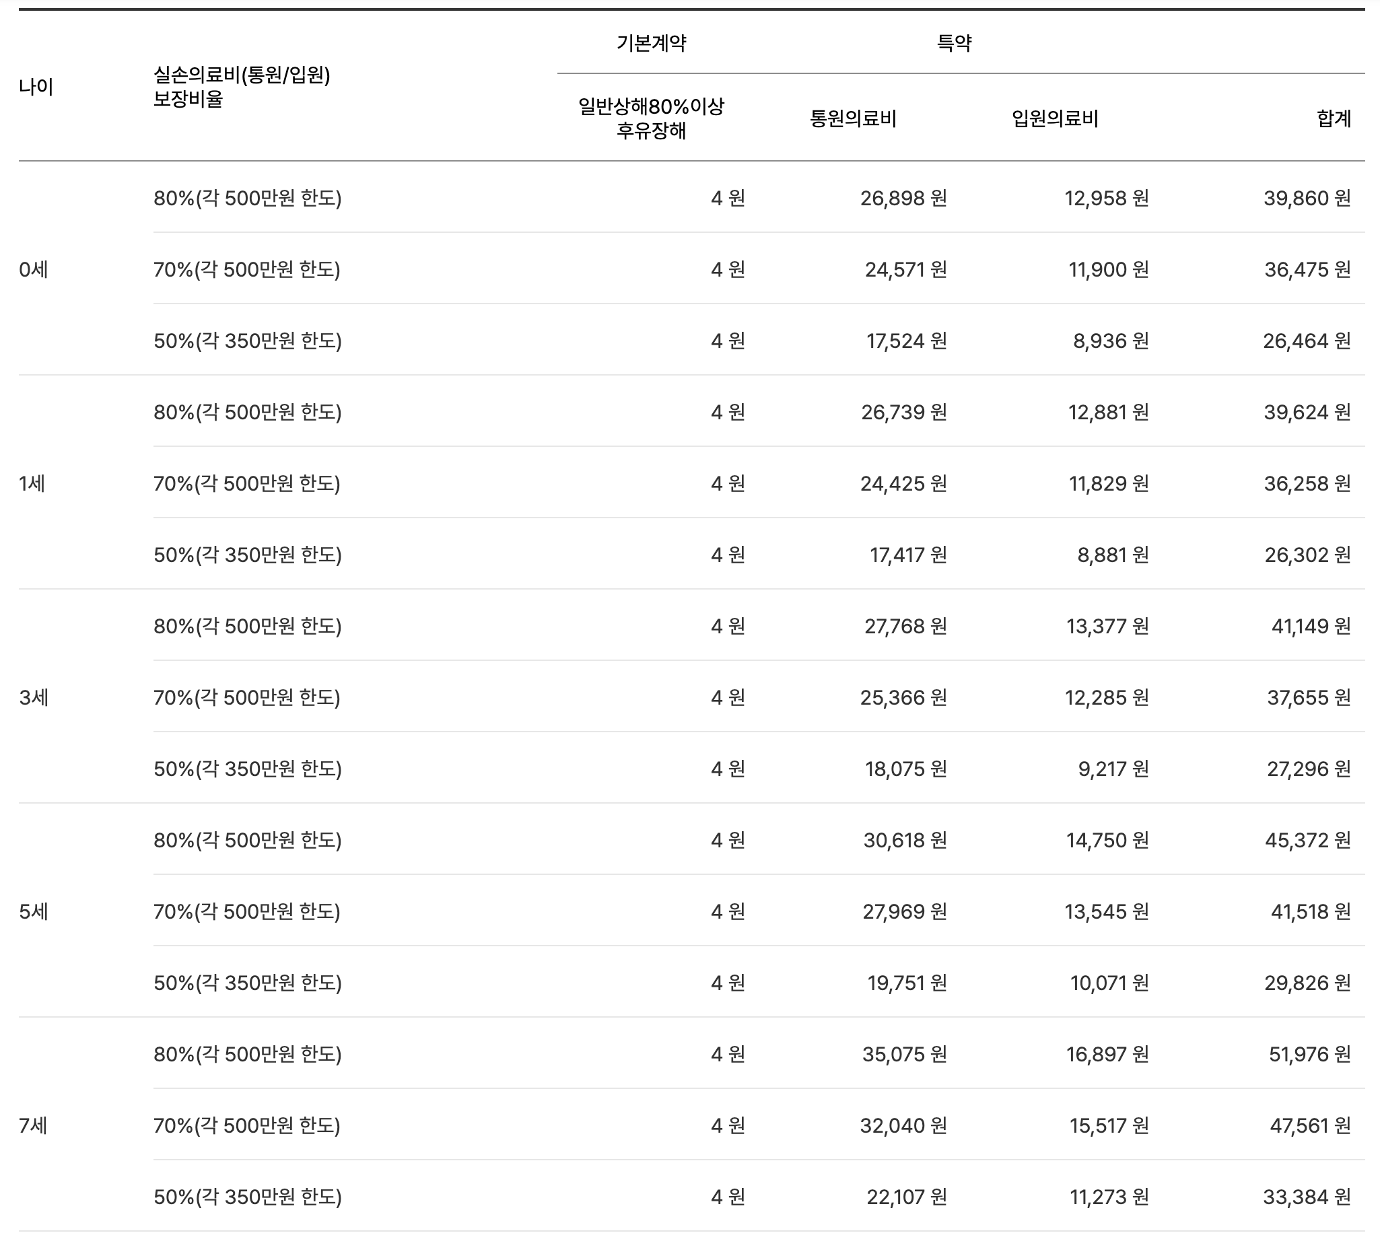Select the 3세 age row label

coord(33,697)
